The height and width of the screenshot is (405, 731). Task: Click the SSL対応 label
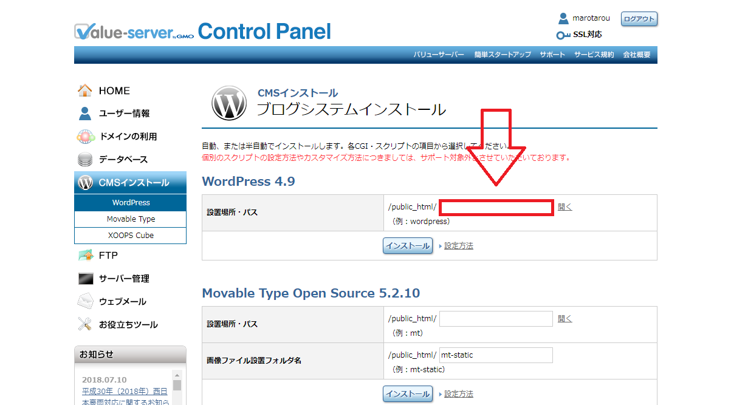click(x=588, y=35)
